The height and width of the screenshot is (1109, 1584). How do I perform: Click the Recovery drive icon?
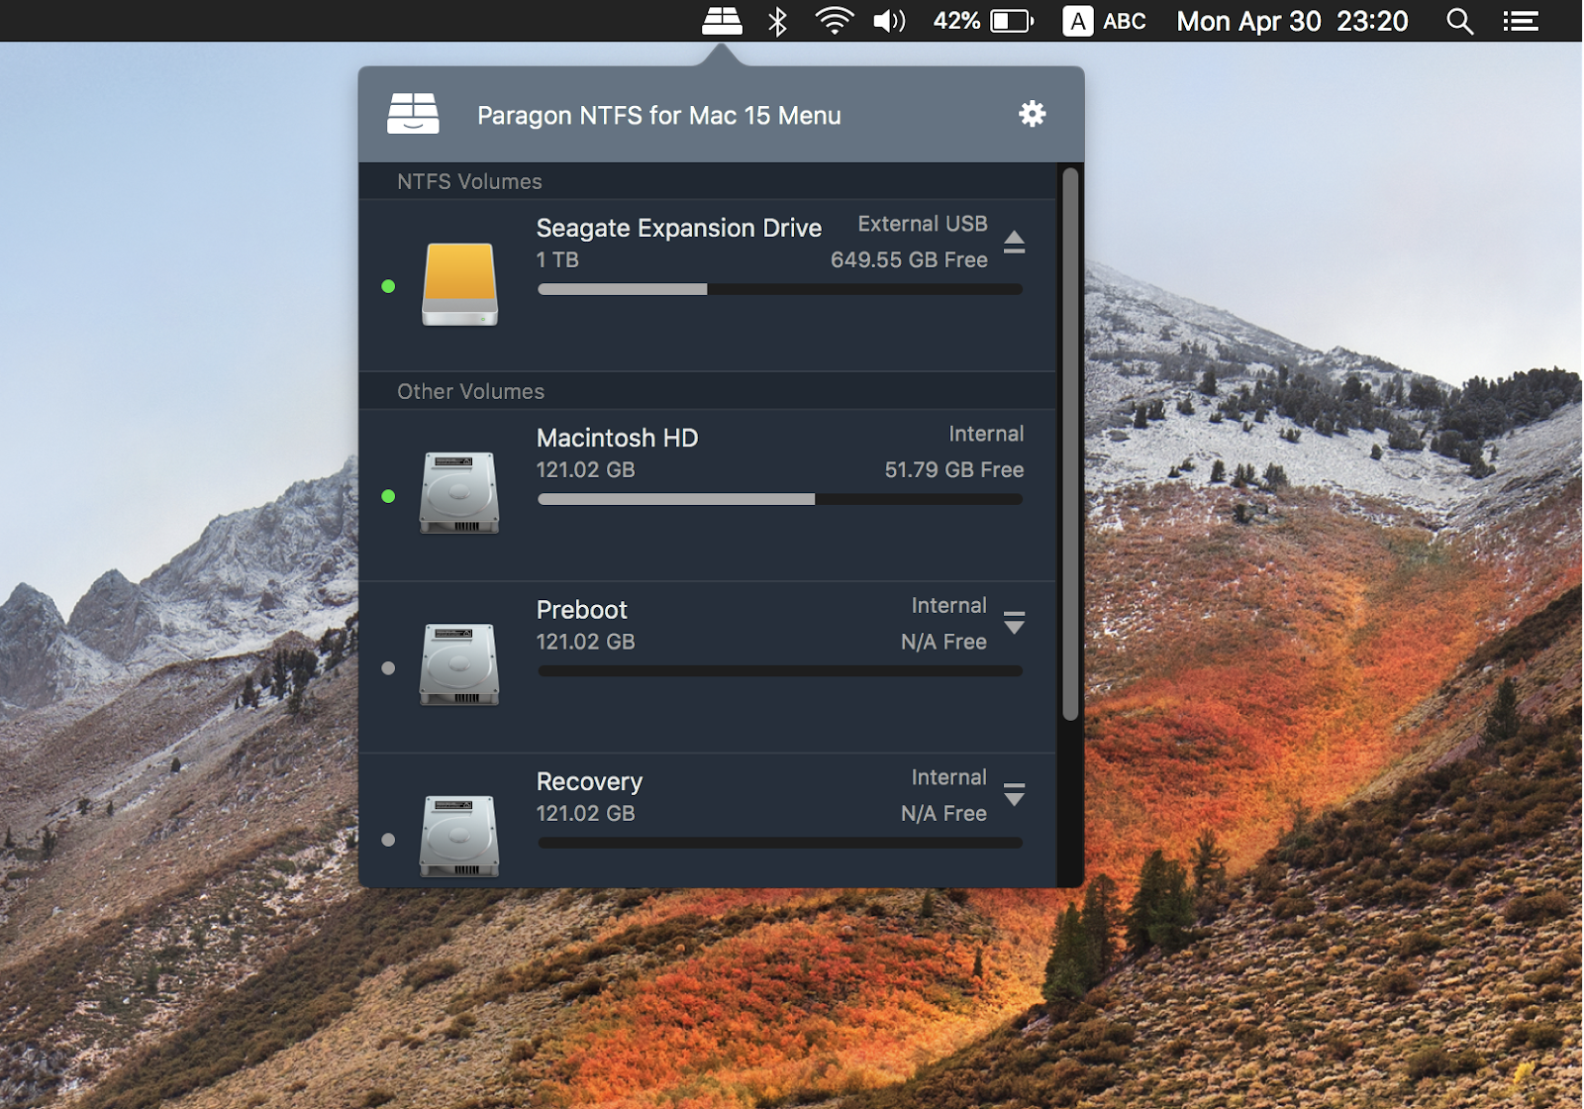(x=459, y=836)
